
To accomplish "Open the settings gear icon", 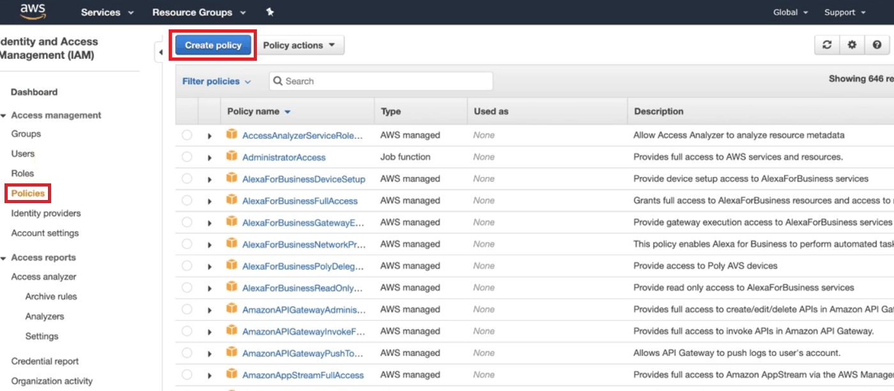I will 852,45.
